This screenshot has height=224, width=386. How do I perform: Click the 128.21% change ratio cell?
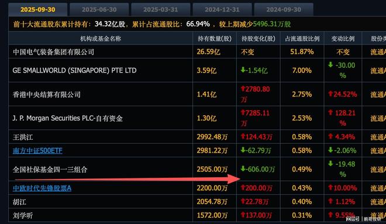point(342,118)
